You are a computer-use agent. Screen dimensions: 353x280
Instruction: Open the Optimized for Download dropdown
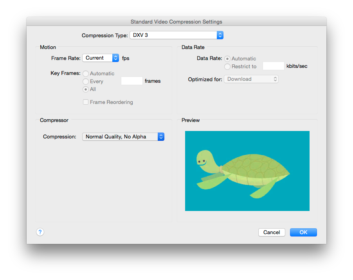(251, 79)
